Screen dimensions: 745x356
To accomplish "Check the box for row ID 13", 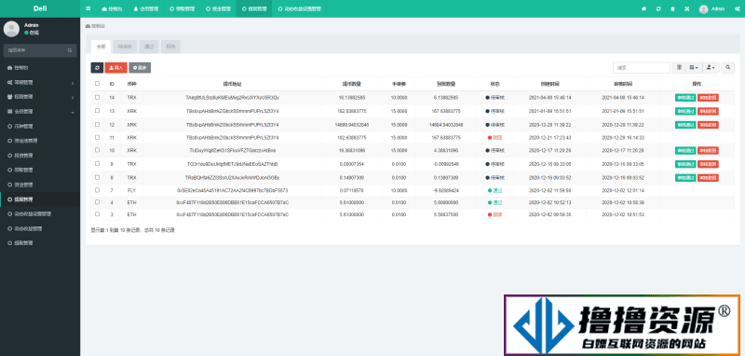I will 98,111.
